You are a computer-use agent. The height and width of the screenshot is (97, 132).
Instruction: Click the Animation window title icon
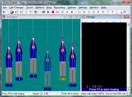point(4,17)
